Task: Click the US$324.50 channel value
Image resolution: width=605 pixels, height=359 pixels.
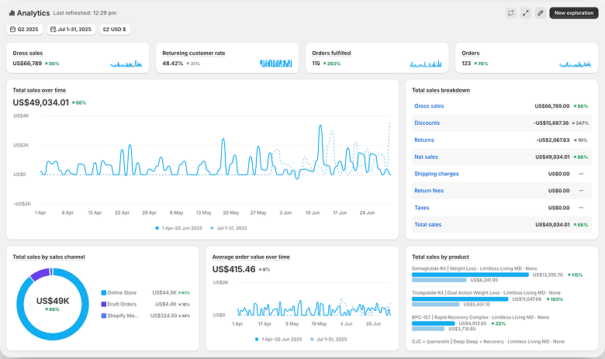Action: (x=164, y=316)
